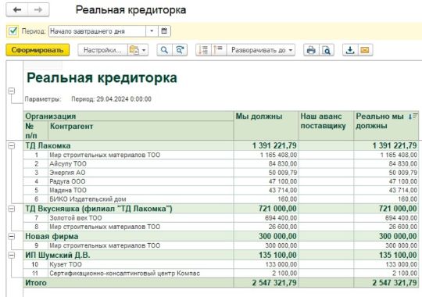Click sort icon in Реально мы должны header
The image size is (422, 297).
click(413, 116)
